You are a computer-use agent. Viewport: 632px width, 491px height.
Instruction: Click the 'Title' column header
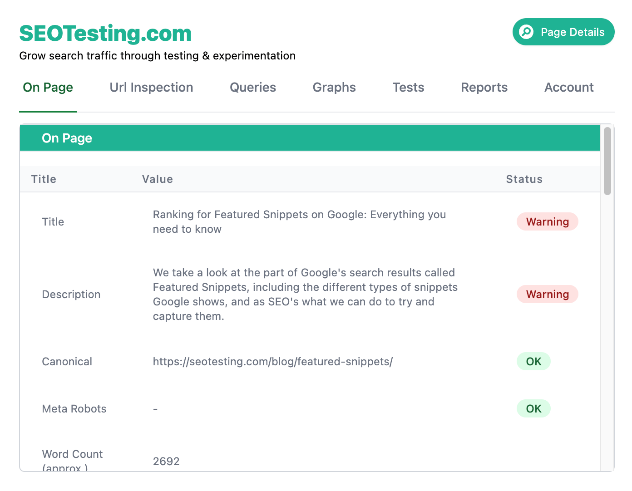click(x=44, y=179)
